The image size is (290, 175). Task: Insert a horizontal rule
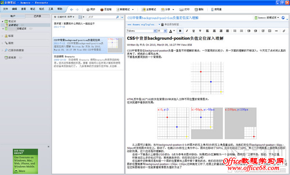(276, 31)
